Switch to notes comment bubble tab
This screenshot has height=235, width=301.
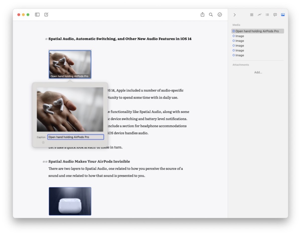275,15
